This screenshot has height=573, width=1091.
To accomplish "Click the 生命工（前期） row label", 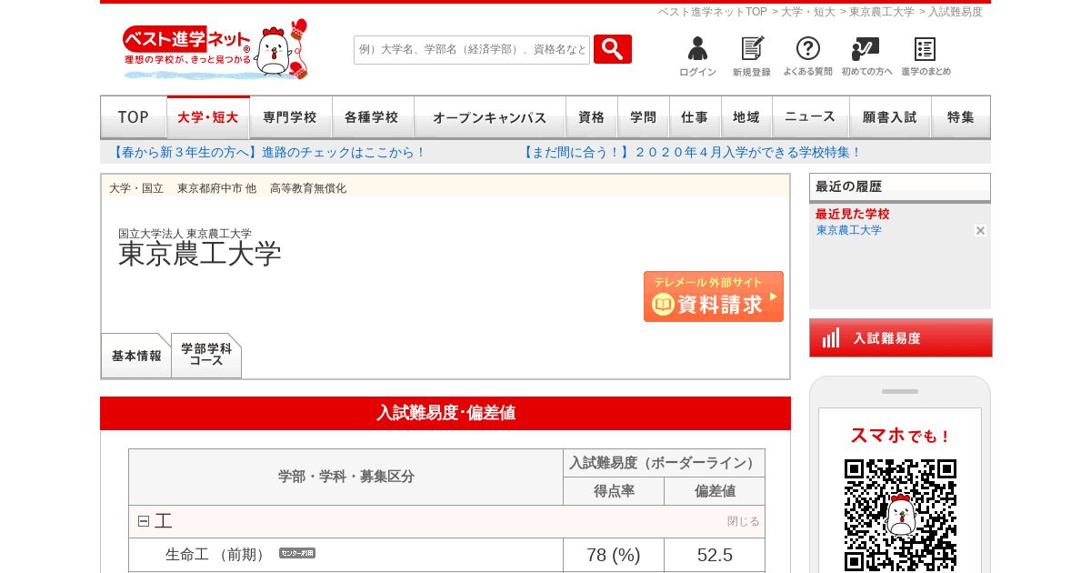I will pyautogui.click(x=217, y=555).
